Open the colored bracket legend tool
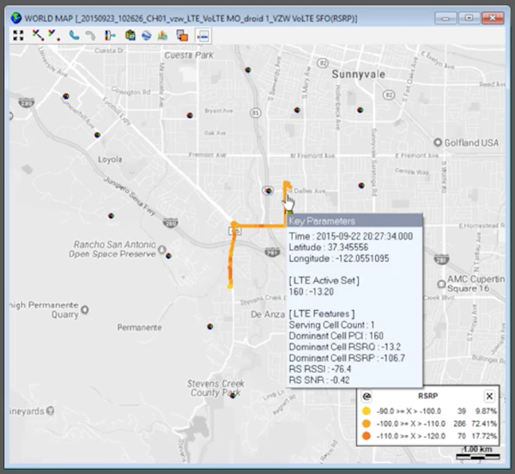Screen dimensions: 515x474 tap(110, 35)
